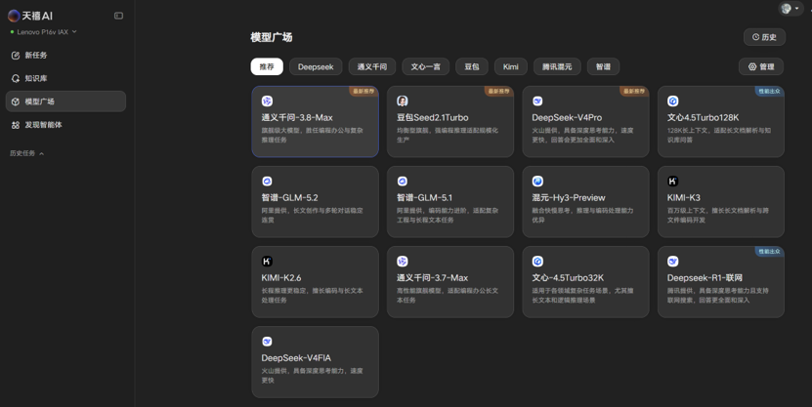Click the 文心4.5Turbo128K card title

pos(703,118)
